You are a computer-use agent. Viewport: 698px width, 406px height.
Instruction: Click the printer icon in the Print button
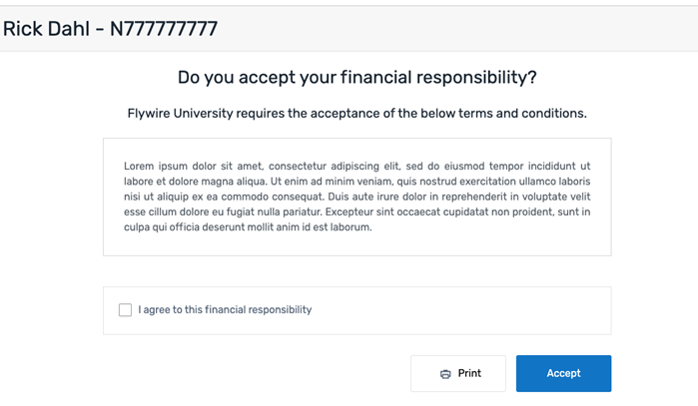[445, 374]
